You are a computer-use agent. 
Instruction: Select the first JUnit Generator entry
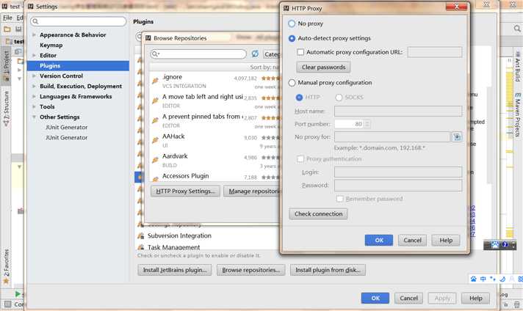coord(66,128)
